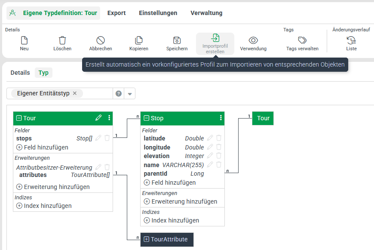Click the Neu document icon
This screenshot has width=374, height=250.
point(24,40)
